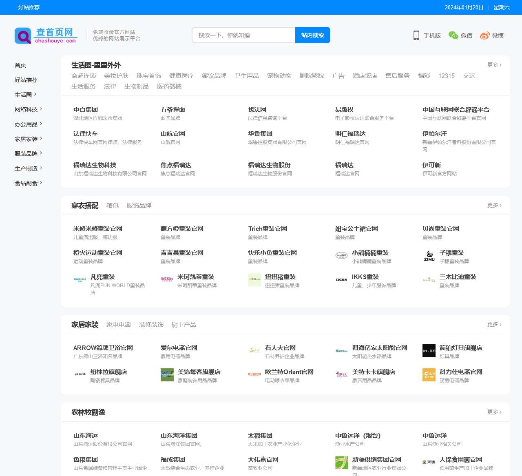Image resolution: width=522 pixels, height=476 pixels.
Task: Click the 简铂灯具旗舰店 black logo
Action: (x=429, y=351)
